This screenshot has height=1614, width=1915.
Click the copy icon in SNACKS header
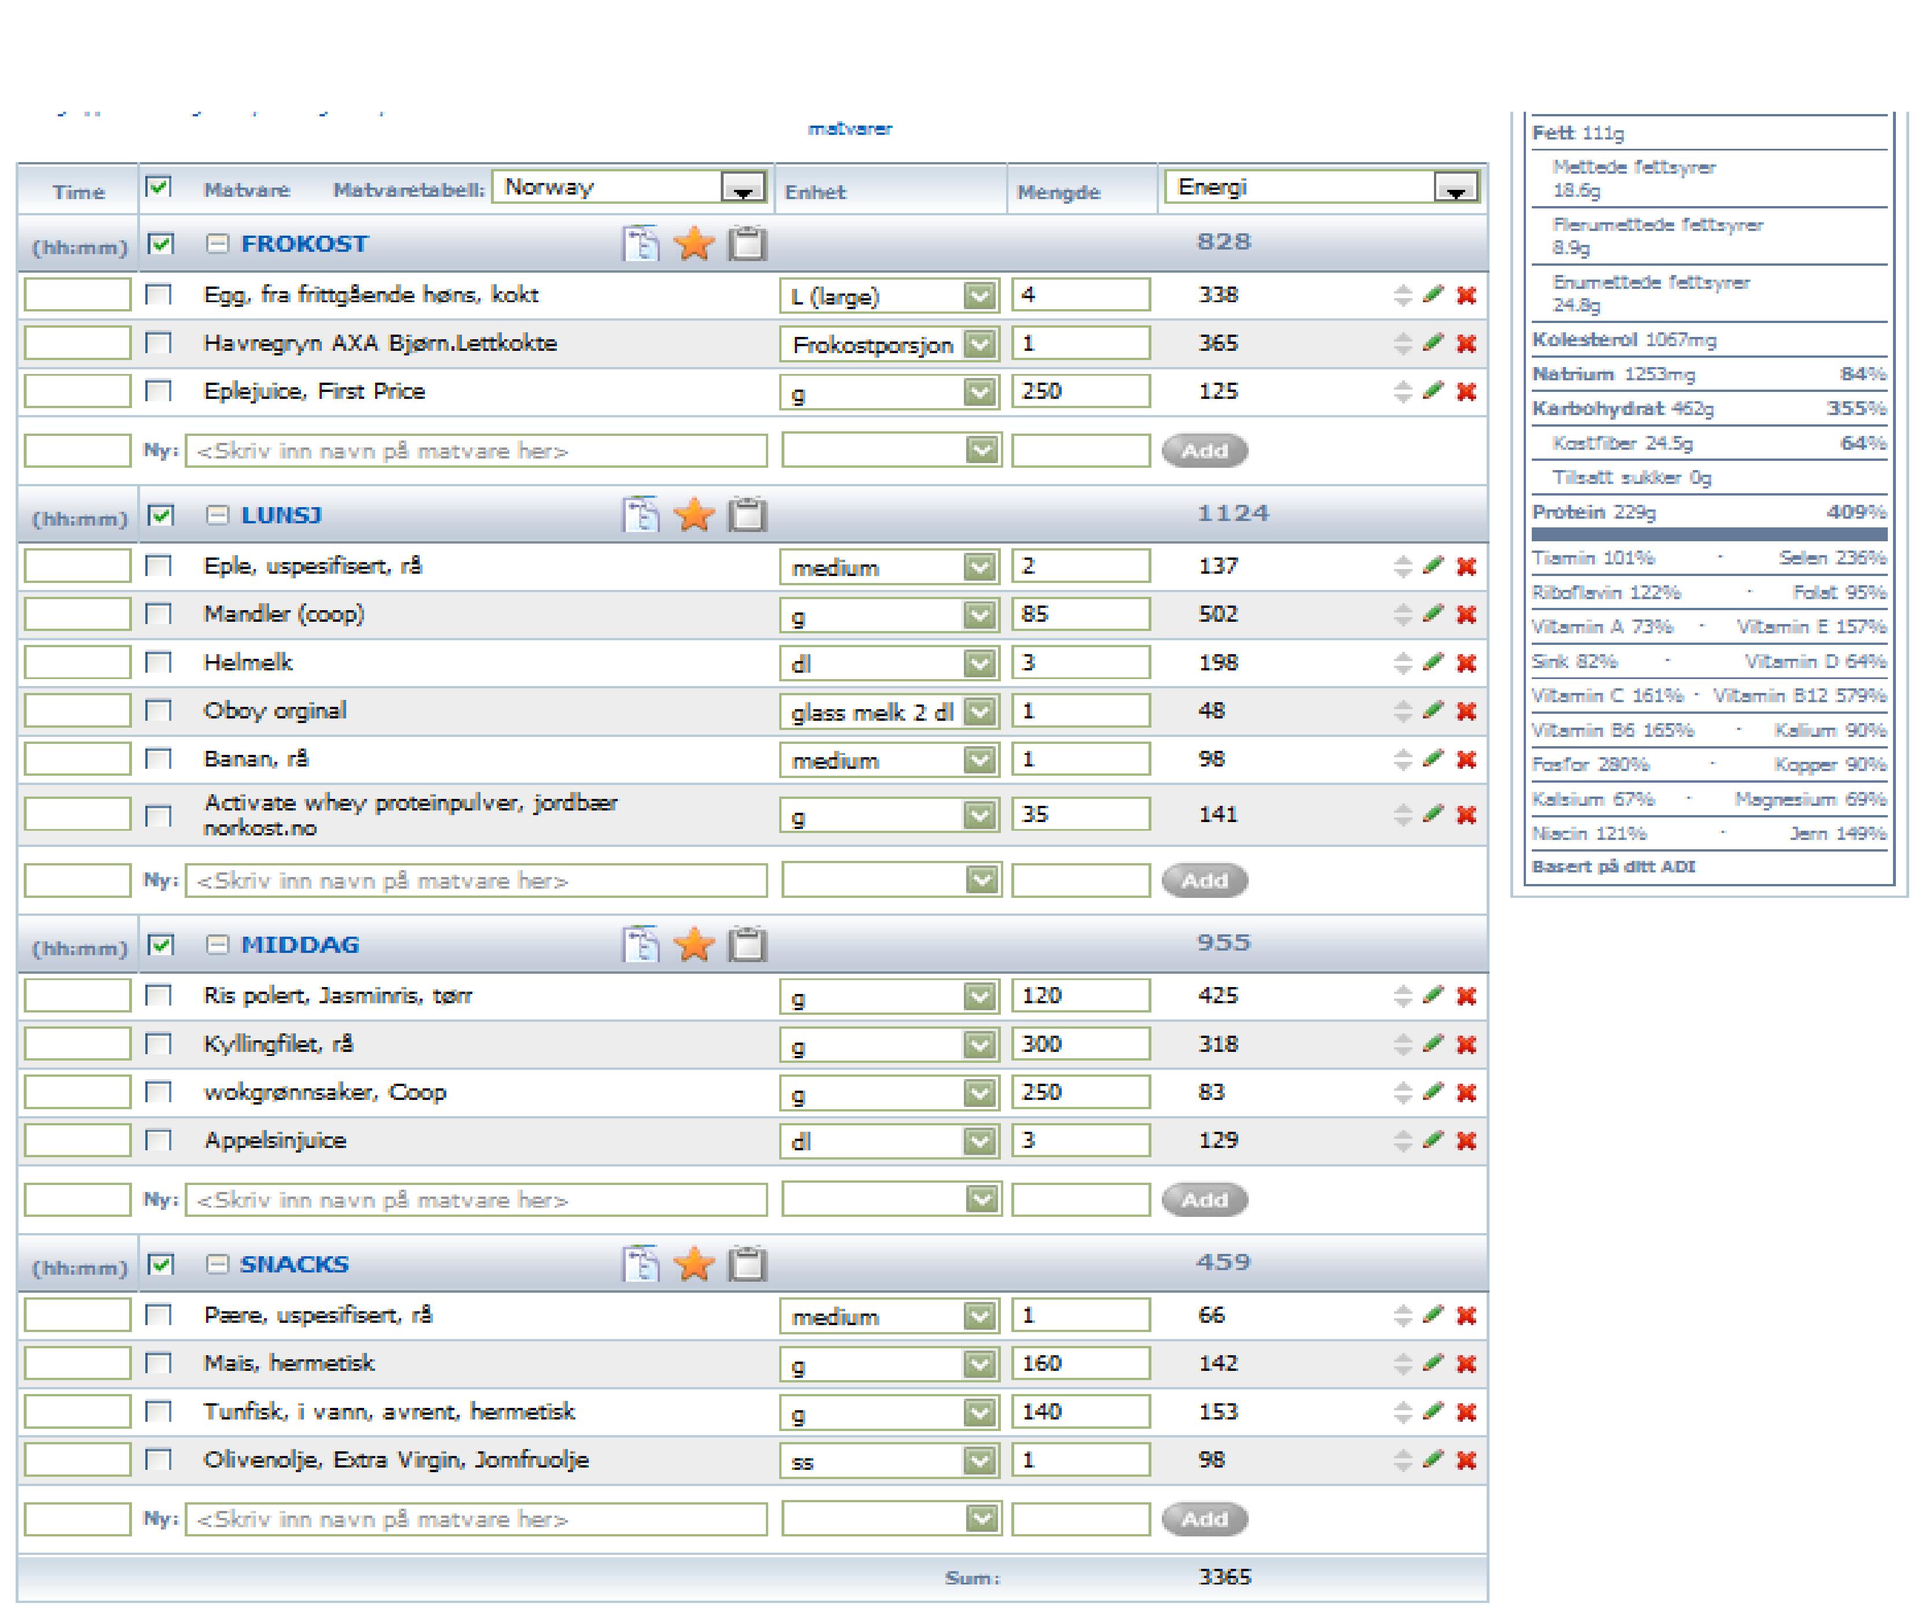tap(640, 1264)
